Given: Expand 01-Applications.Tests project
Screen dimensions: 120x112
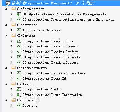Looking at the screenshot, I should pyautogui.click(x=12, y=89).
